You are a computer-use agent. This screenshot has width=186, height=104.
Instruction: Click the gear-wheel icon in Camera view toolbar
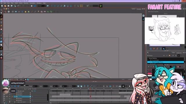click(9, 12)
